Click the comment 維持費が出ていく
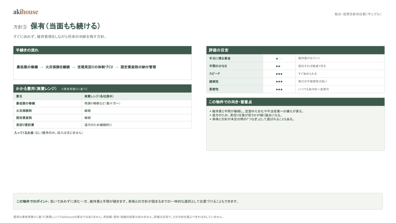The width and height of the screenshot is (396, 223). pos(309,58)
